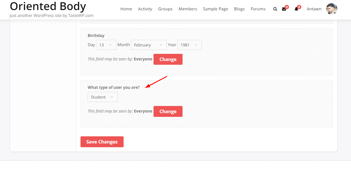Expand the birthday Day dropdown
The width and height of the screenshot is (351, 173).
106,45
